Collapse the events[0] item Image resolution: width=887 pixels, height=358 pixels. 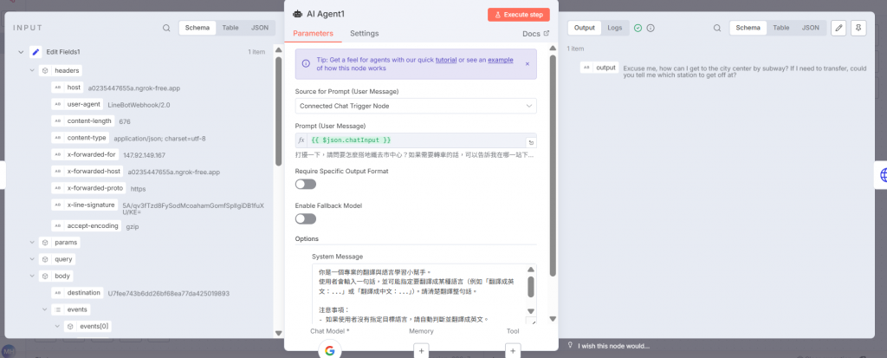[x=57, y=326]
